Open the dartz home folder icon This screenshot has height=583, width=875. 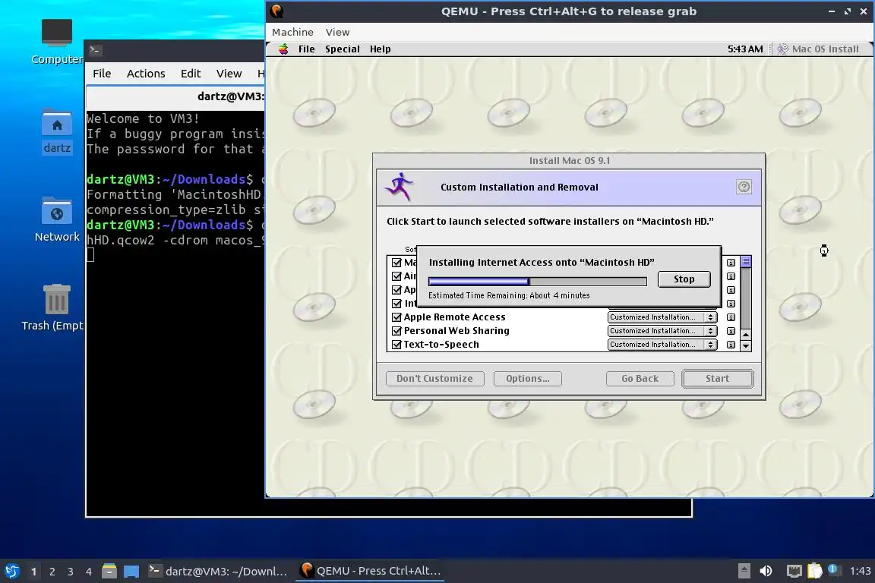(57, 123)
